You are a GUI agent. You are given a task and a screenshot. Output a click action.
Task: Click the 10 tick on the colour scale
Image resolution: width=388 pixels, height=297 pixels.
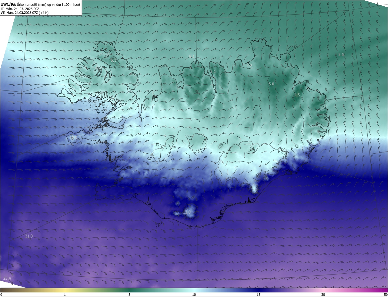coord(194,295)
